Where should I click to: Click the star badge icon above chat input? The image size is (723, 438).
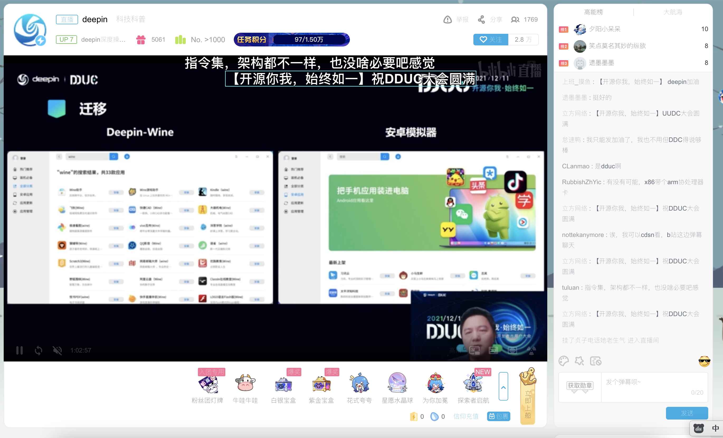579,361
